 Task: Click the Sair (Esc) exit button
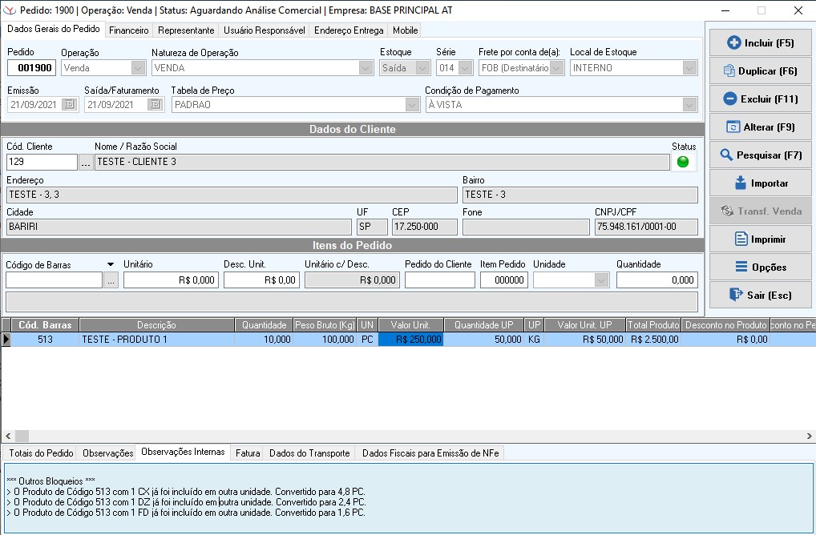click(x=759, y=296)
